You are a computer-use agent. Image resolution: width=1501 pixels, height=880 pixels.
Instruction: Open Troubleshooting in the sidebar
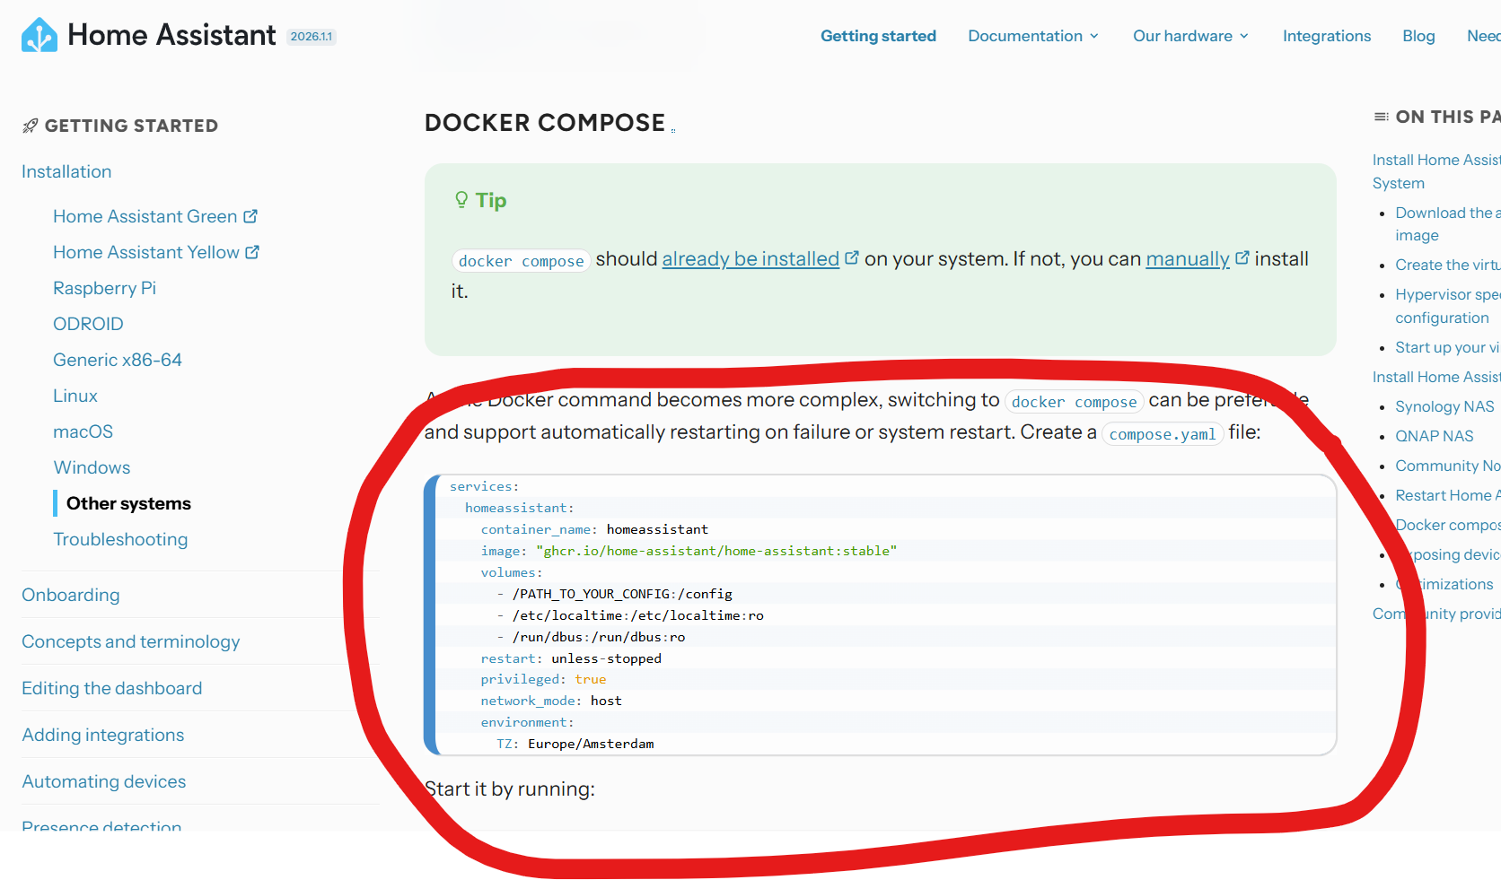(120, 539)
